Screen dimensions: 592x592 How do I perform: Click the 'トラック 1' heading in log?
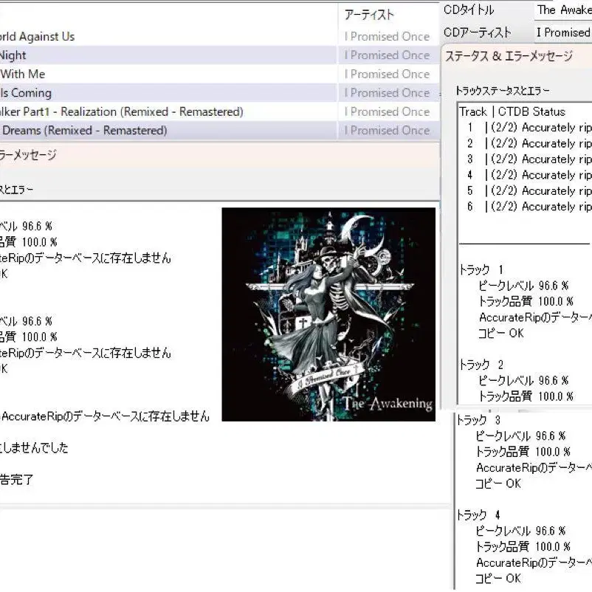[481, 270]
